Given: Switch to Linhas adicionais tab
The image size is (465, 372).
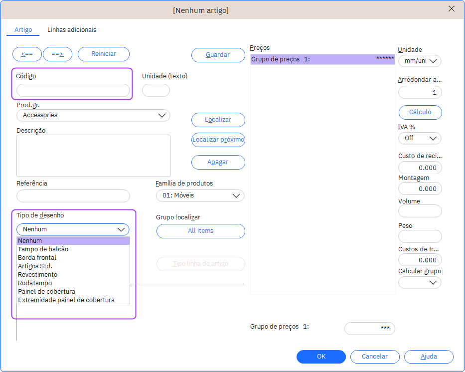Looking at the screenshot, I should click(72, 30).
